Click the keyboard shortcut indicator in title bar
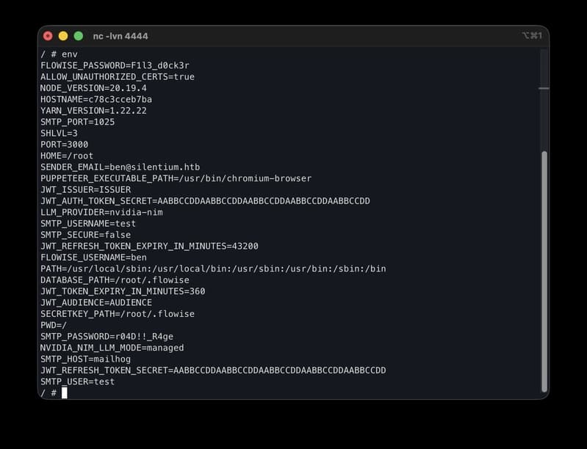The height and width of the screenshot is (449, 587). [532, 35]
